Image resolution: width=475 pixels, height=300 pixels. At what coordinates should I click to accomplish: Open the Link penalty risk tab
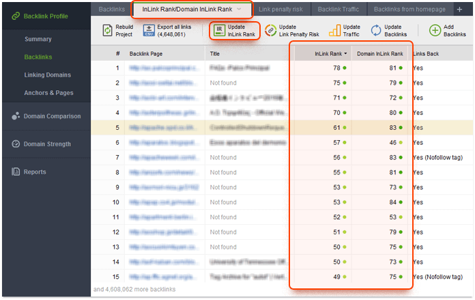[280, 10]
